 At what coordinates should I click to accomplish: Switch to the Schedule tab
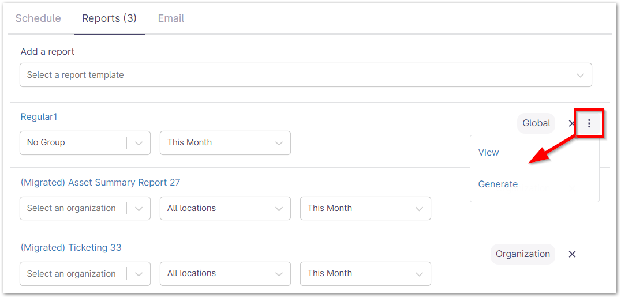[38, 18]
